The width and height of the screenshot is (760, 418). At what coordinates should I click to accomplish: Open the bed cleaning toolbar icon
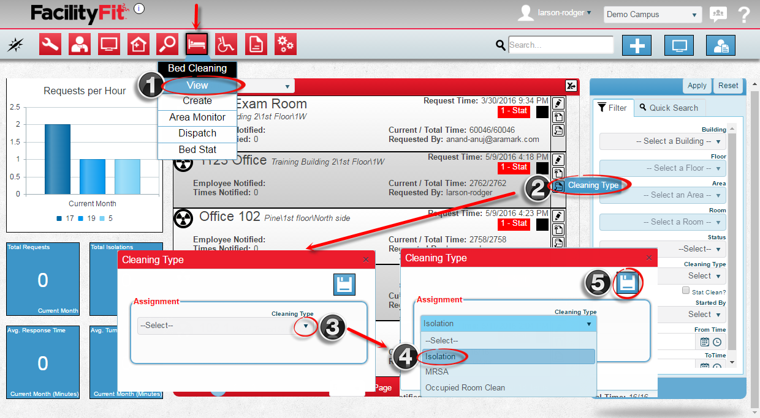(197, 45)
